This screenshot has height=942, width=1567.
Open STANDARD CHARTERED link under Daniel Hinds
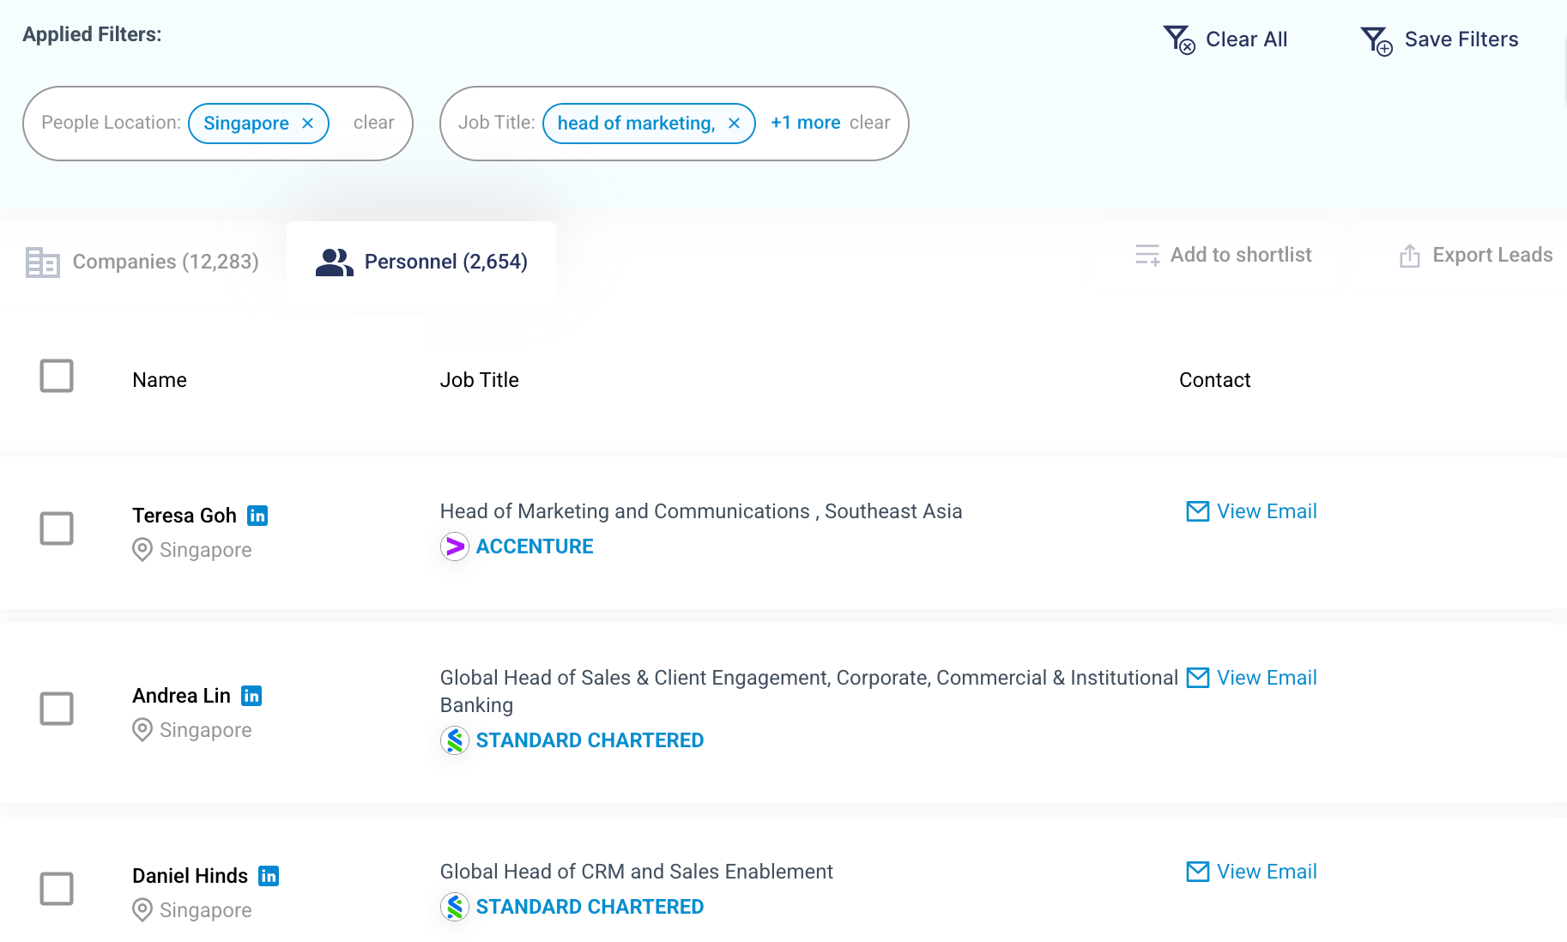590,907
